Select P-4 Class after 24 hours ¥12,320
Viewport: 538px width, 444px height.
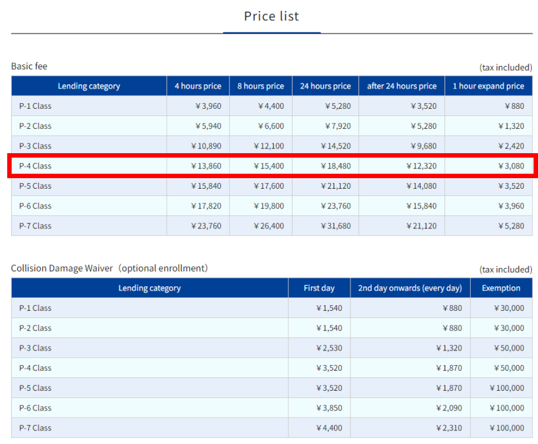point(422,166)
